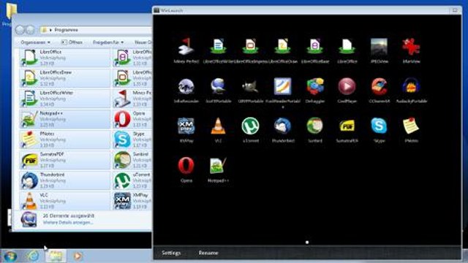
Task: Launch the globe portable app icon
Action: (218, 86)
